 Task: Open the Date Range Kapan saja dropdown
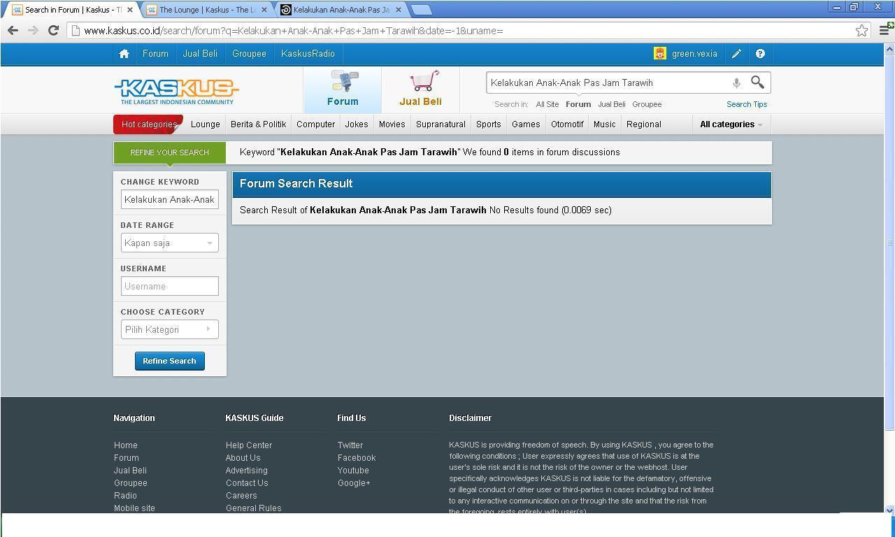click(169, 243)
